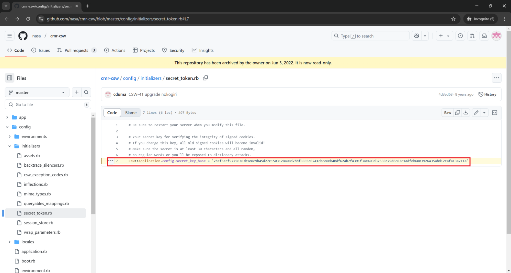Open your Issues icon in the header
The width and height of the screenshot is (511, 273).
tap(460, 36)
